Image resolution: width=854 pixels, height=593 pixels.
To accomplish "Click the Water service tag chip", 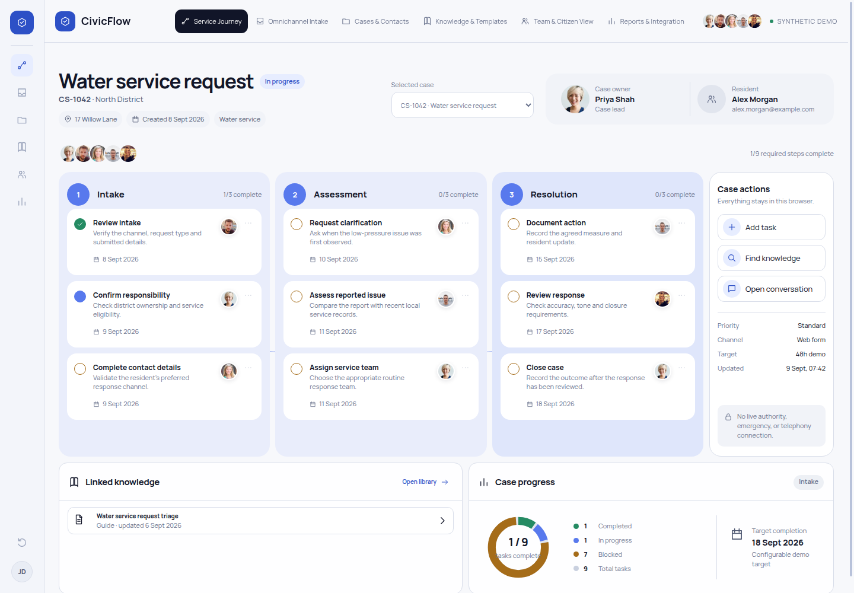I will [x=240, y=119].
